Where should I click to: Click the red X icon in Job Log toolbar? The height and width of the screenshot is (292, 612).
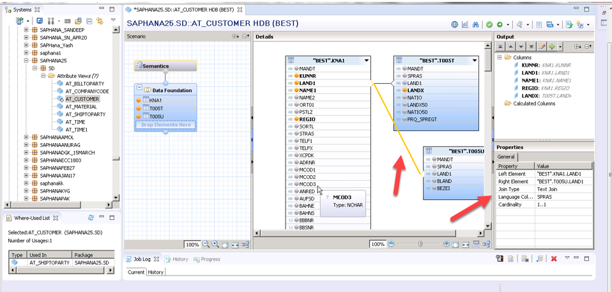(x=553, y=258)
